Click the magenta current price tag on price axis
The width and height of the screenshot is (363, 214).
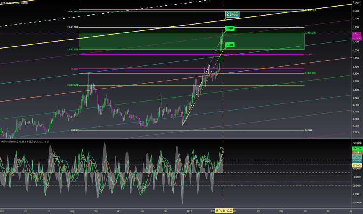(x=357, y=36)
